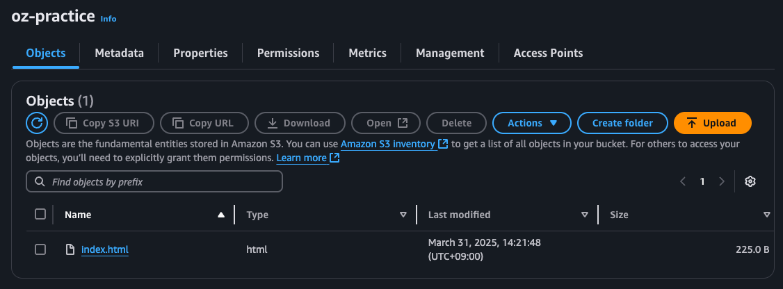Go to previous page arrow
Screen dimensions: 783x289
(683, 181)
